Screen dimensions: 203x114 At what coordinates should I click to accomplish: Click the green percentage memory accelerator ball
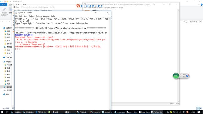pyautogui.click(x=176, y=76)
